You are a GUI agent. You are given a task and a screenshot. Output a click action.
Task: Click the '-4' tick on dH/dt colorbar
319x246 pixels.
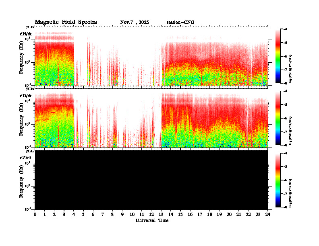click(286, 29)
